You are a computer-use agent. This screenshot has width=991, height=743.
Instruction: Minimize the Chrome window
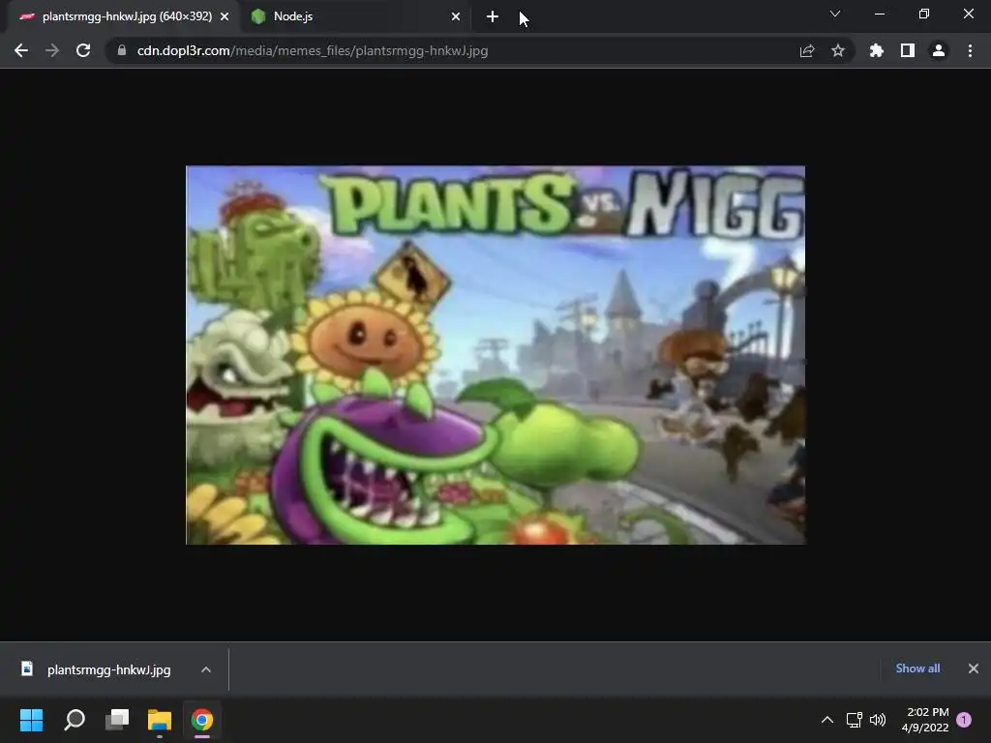pos(880,14)
